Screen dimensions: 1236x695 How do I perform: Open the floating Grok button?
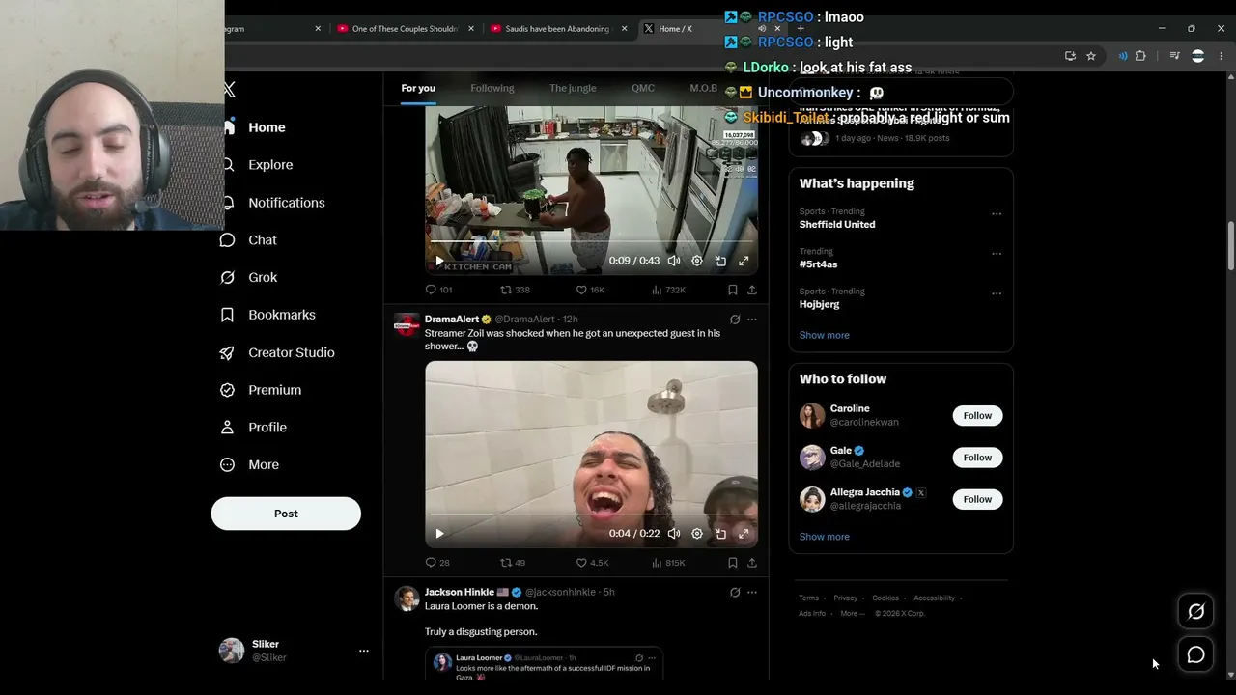tap(1196, 611)
